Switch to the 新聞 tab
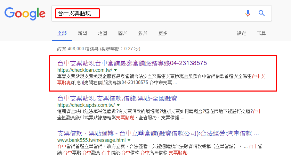The width and height of the screenshot is (291, 163). click(82, 33)
